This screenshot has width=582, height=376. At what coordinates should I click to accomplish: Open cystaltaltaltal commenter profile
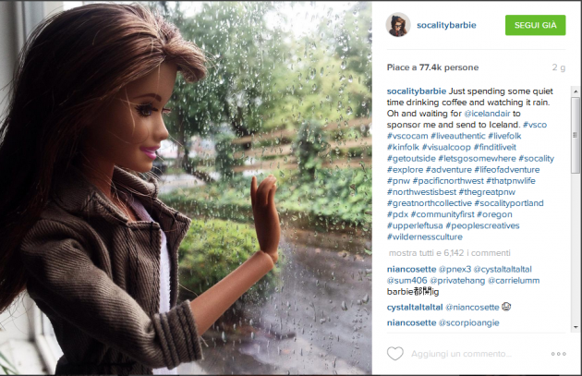click(415, 308)
